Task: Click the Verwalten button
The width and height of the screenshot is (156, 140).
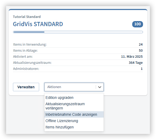Action: point(26,87)
